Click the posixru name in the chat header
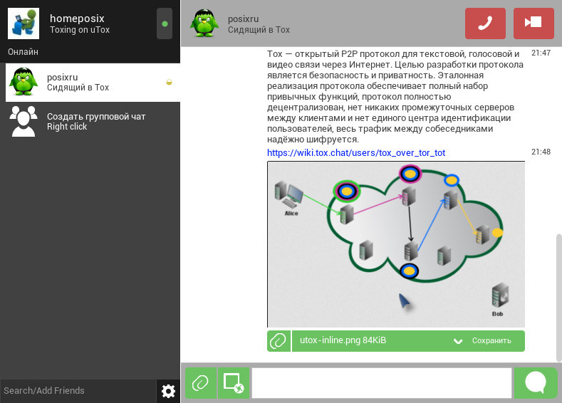Screen dimensions: 562x403 click(x=244, y=19)
